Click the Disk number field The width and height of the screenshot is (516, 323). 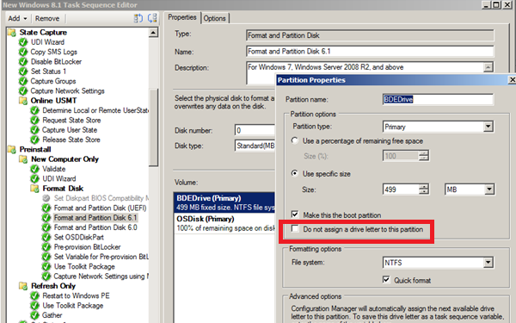click(255, 130)
